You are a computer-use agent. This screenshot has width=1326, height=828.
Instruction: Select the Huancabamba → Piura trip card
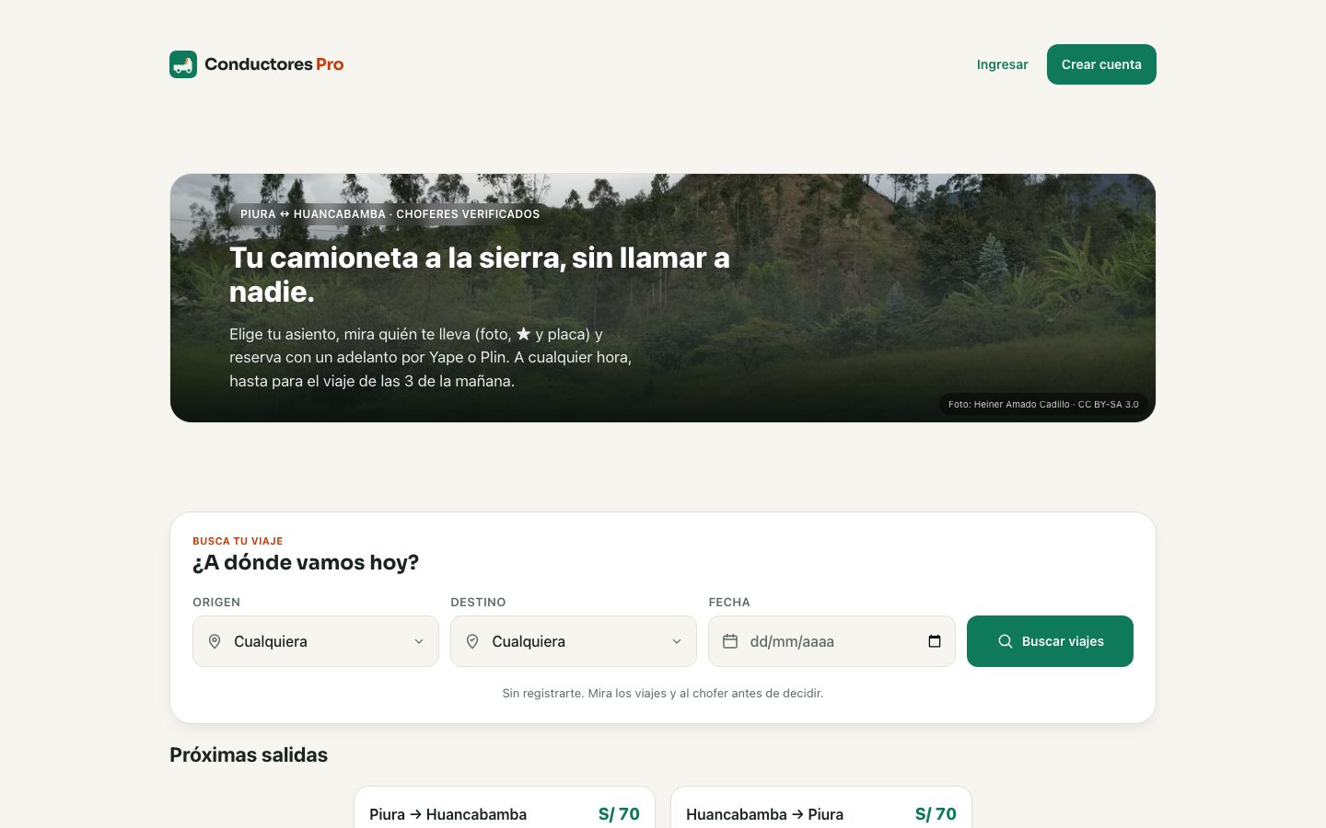(821, 808)
